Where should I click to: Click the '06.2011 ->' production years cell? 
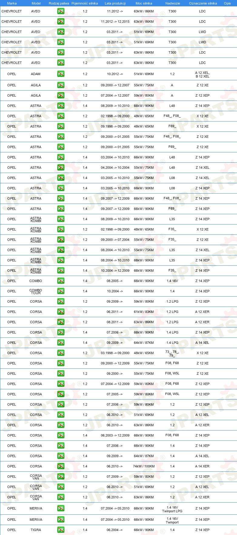coord(115,312)
